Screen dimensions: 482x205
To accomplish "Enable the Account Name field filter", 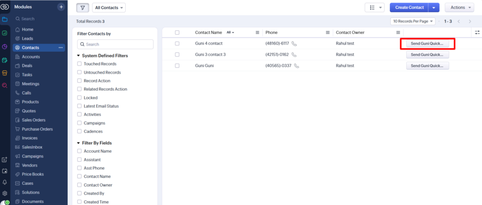I will pos(80,151).
